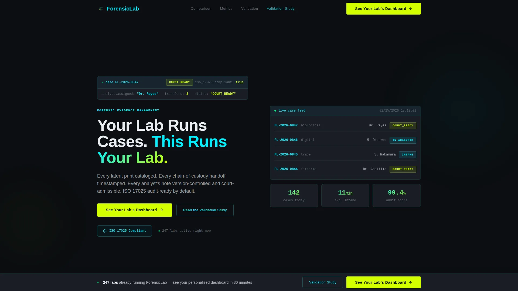Click COURT_READY badge on Dr. Castillo row
The image size is (518, 291).
[x=403, y=169]
